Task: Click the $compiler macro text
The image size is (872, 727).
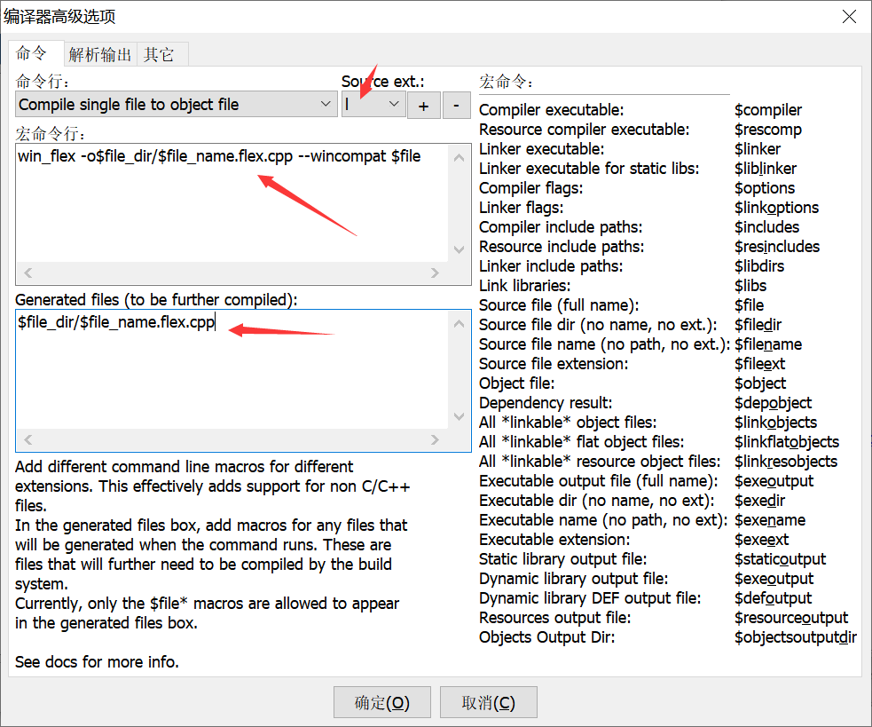Action: (768, 110)
